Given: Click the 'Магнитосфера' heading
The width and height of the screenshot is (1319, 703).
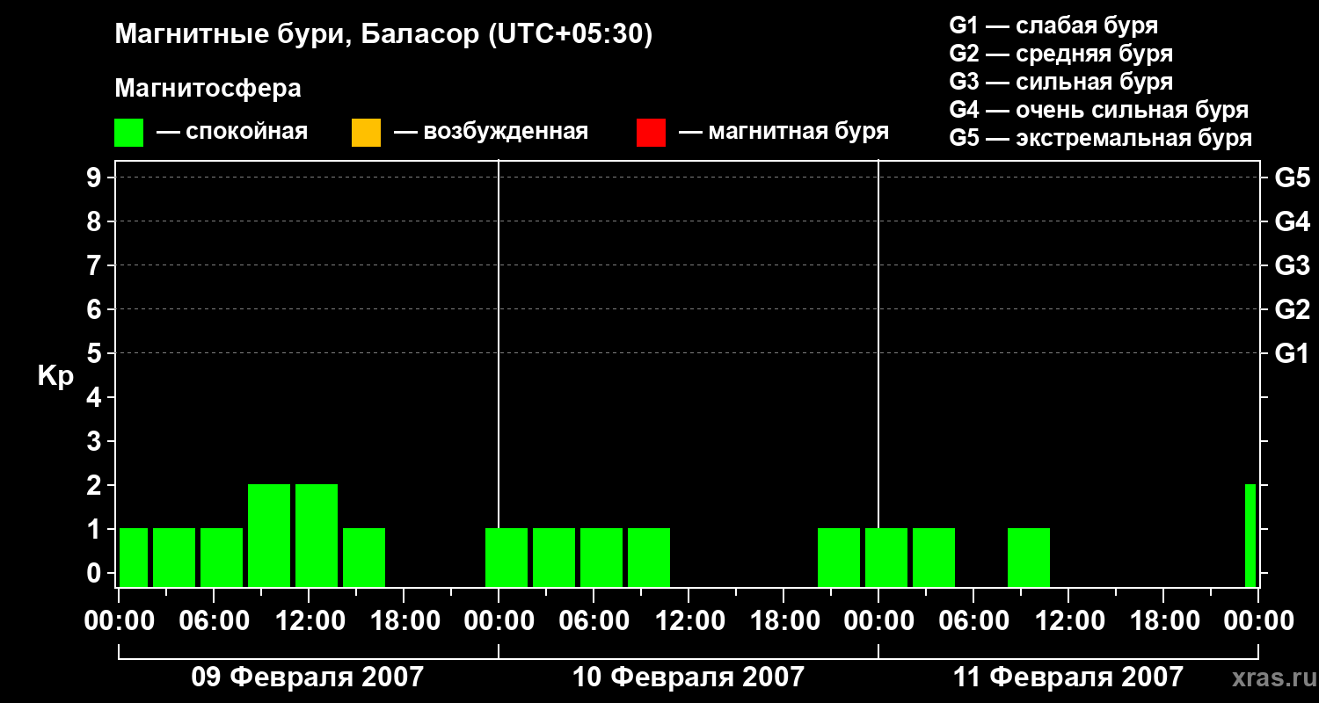Looking at the screenshot, I should 208,89.
